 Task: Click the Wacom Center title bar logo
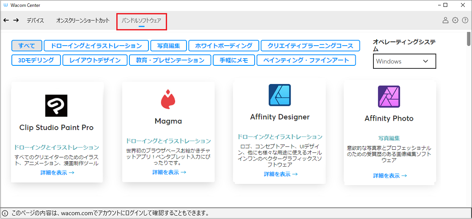5,5
